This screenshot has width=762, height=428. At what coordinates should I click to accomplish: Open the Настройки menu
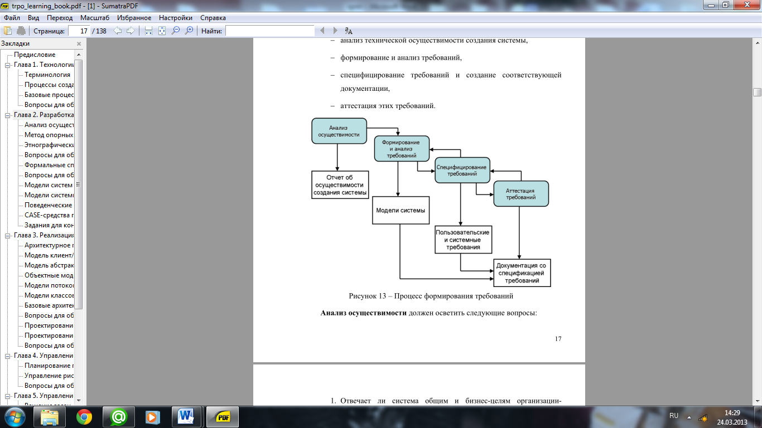click(176, 18)
